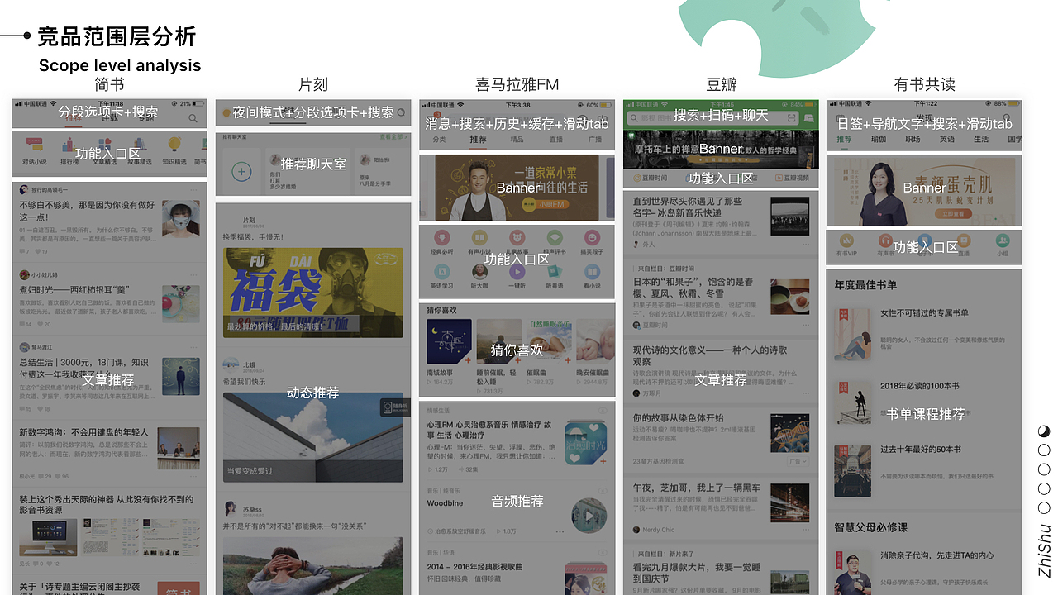Viewport: 1058px width, 595px height.
Task: Select the 直播 tab in 喜马拉雅FM
Action: coord(555,140)
